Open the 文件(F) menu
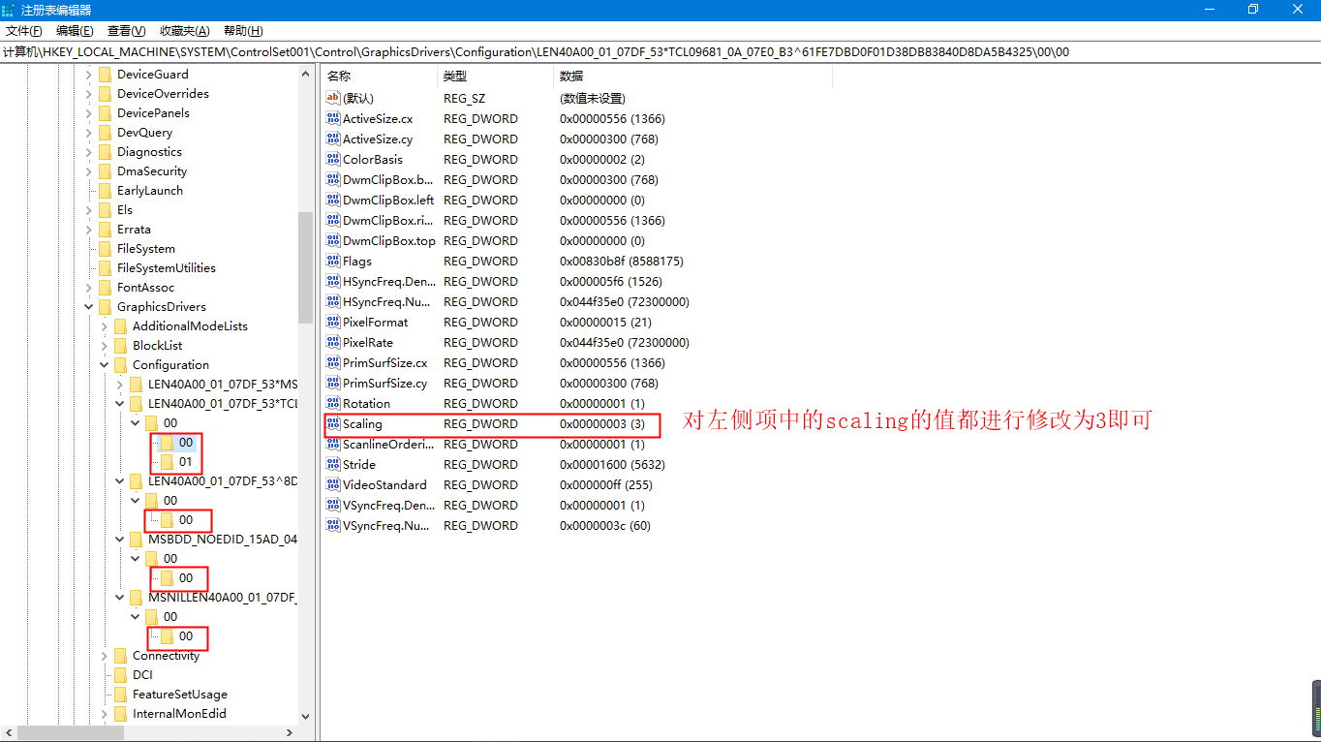Image resolution: width=1321 pixels, height=742 pixels. click(x=24, y=31)
